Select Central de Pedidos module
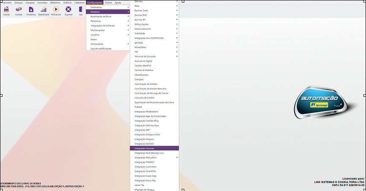Viewport: 366px width, 191px height. (x=154, y=70)
